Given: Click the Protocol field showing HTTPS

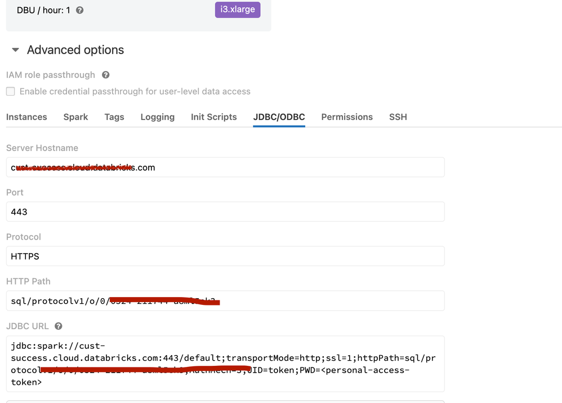Looking at the screenshot, I should pos(225,256).
